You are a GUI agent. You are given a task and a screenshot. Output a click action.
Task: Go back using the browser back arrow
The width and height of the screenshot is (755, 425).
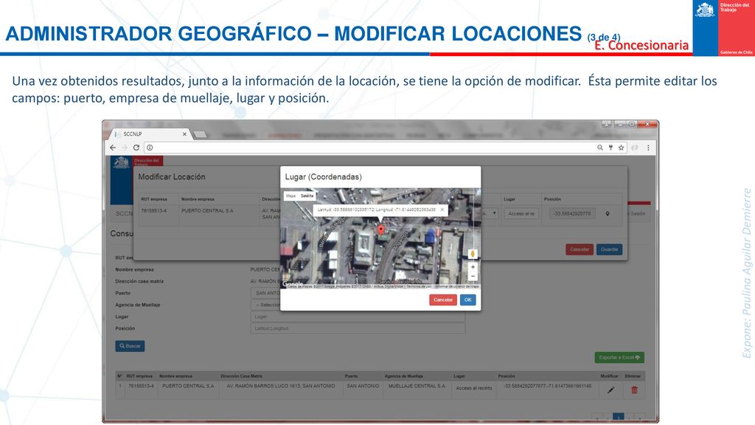pyautogui.click(x=113, y=148)
